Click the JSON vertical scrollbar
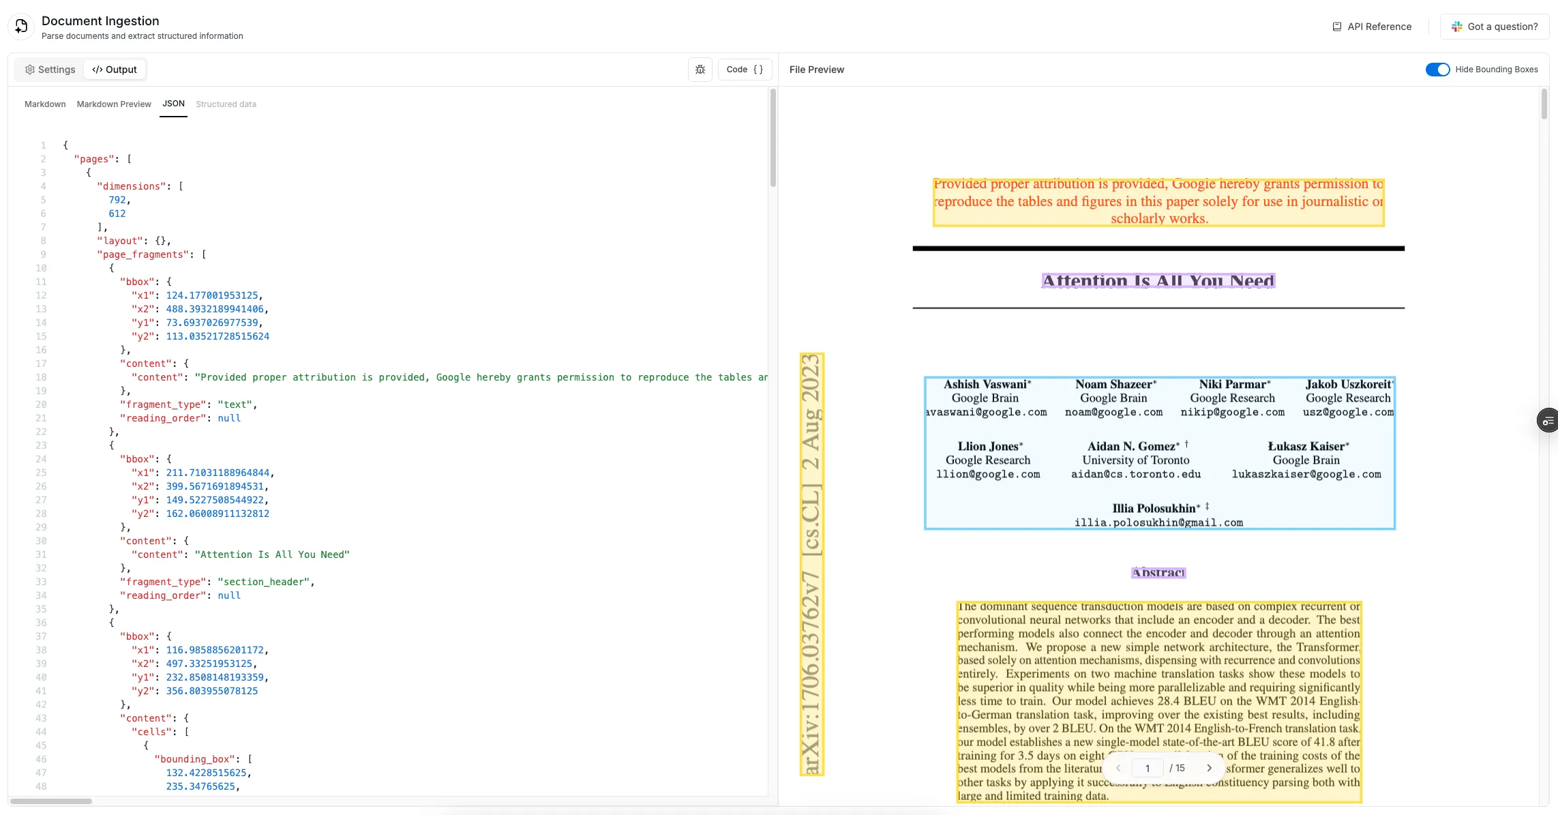 [773, 138]
